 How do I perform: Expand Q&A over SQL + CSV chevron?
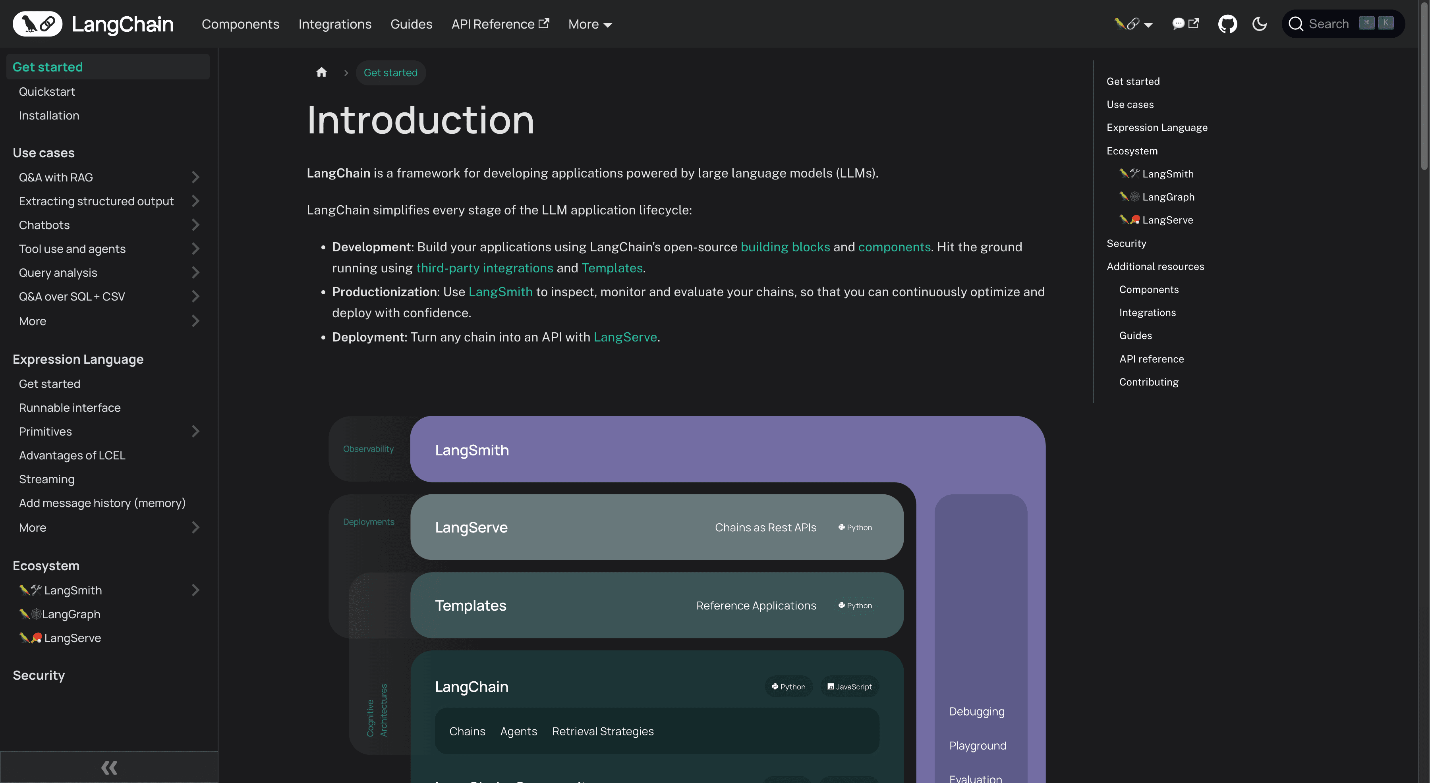point(195,296)
